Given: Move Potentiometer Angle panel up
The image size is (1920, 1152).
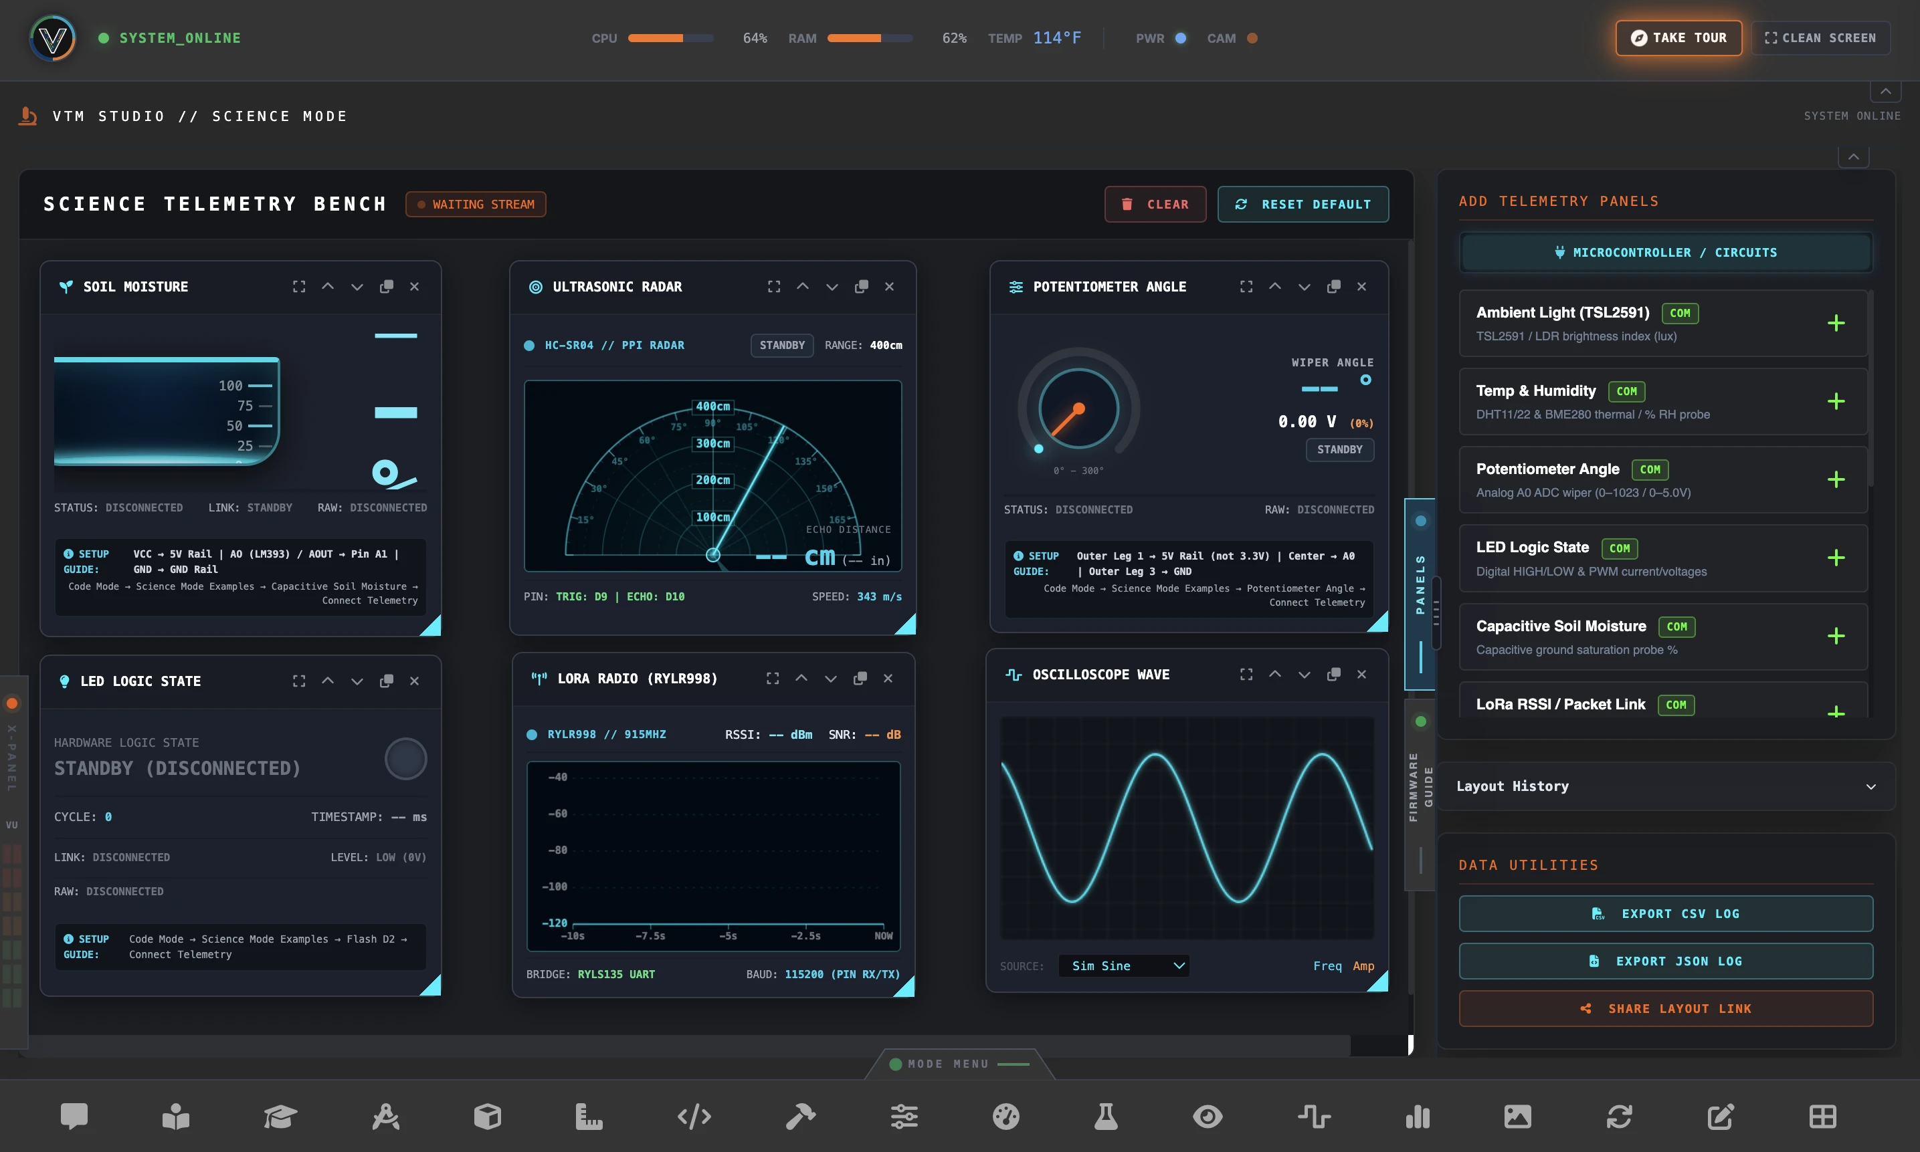Looking at the screenshot, I should (x=1274, y=286).
